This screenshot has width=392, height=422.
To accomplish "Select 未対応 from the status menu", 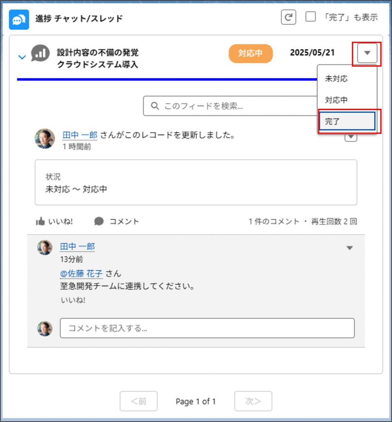I will point(336,79).
